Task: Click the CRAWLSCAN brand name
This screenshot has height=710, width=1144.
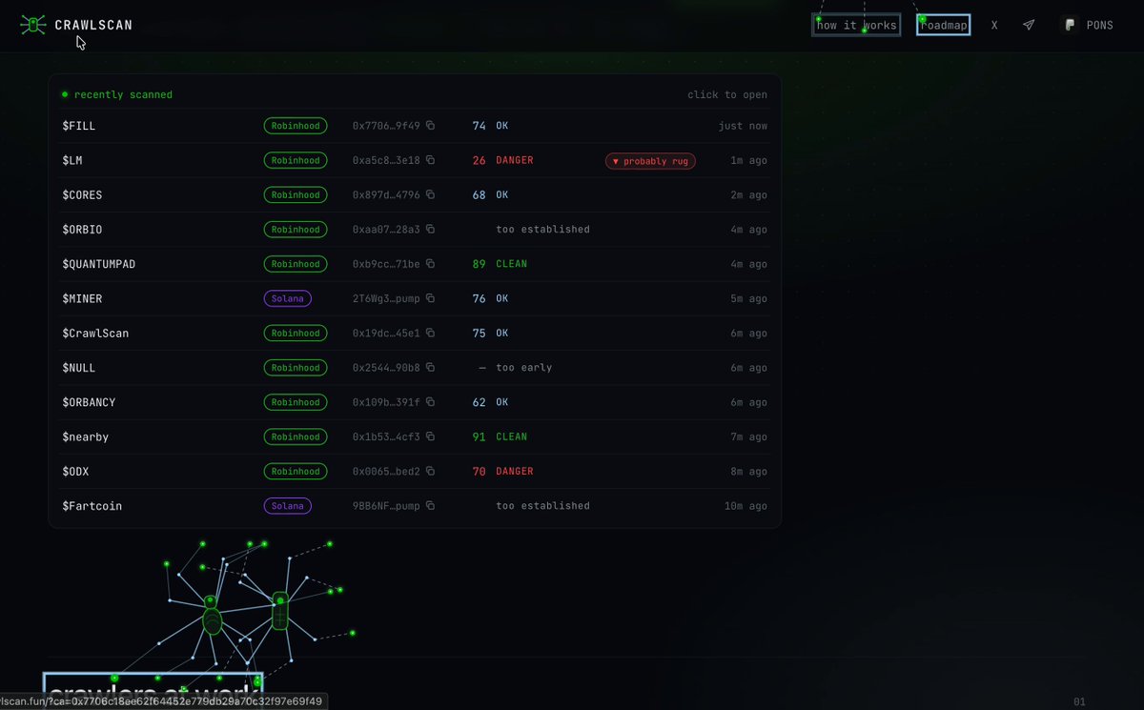Action: 93,25
